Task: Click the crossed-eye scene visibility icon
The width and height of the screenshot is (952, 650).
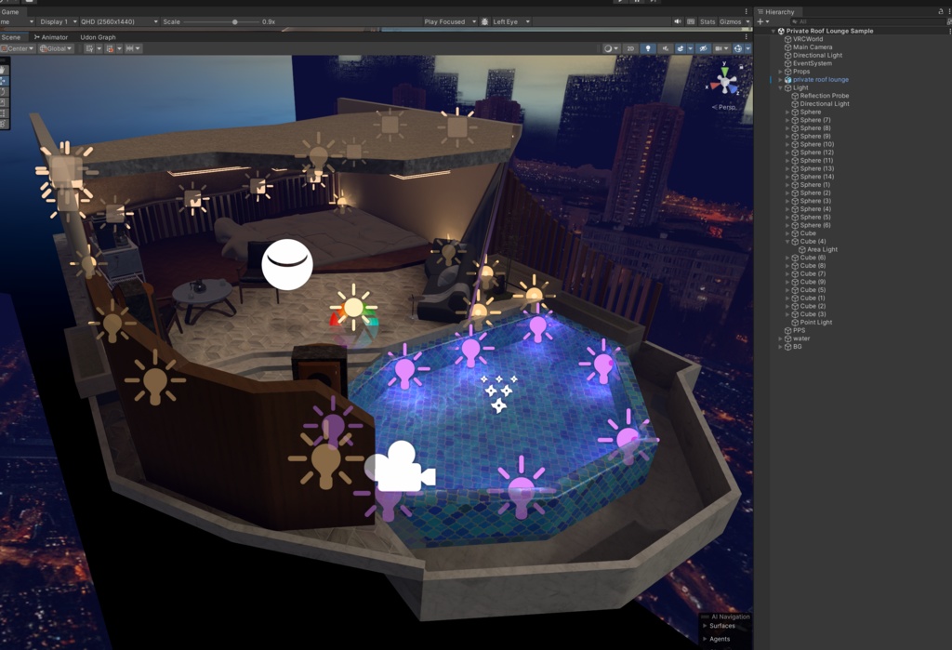Action: [704, 49]
